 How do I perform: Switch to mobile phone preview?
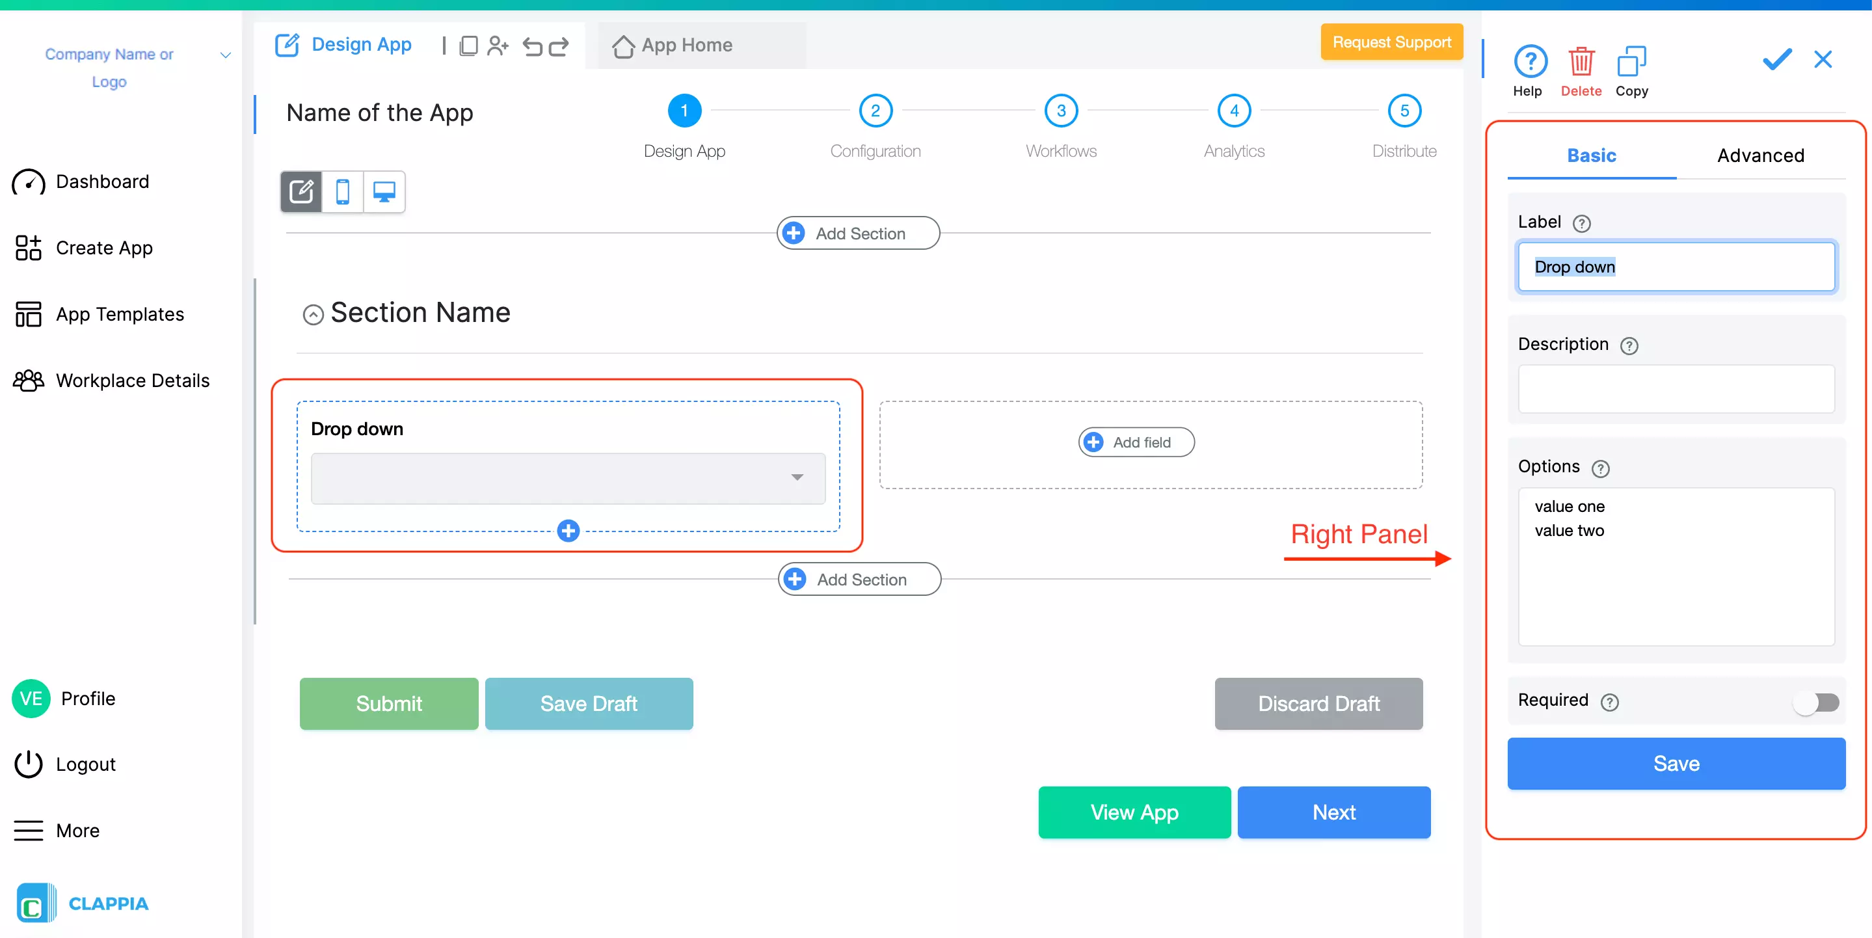tap(342, 192)
